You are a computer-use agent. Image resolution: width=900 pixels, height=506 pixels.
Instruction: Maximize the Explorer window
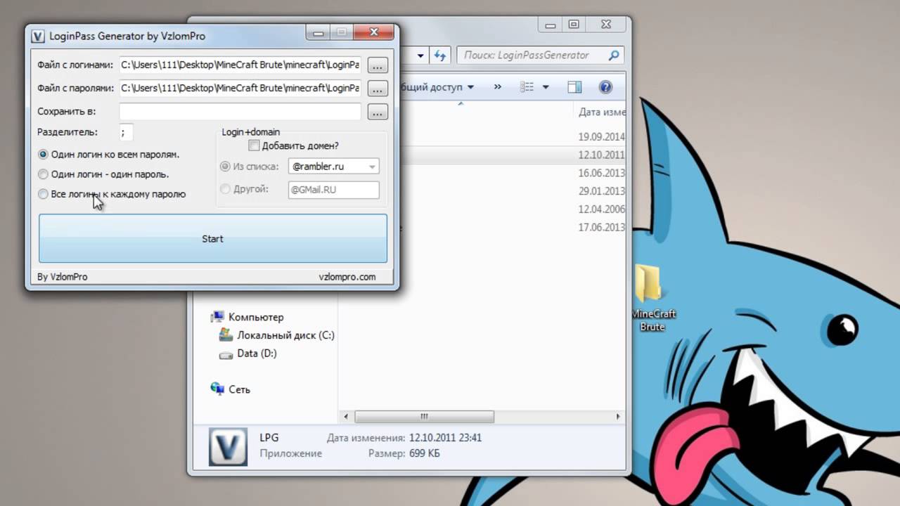pyautogui.click(x=574, y=24)
